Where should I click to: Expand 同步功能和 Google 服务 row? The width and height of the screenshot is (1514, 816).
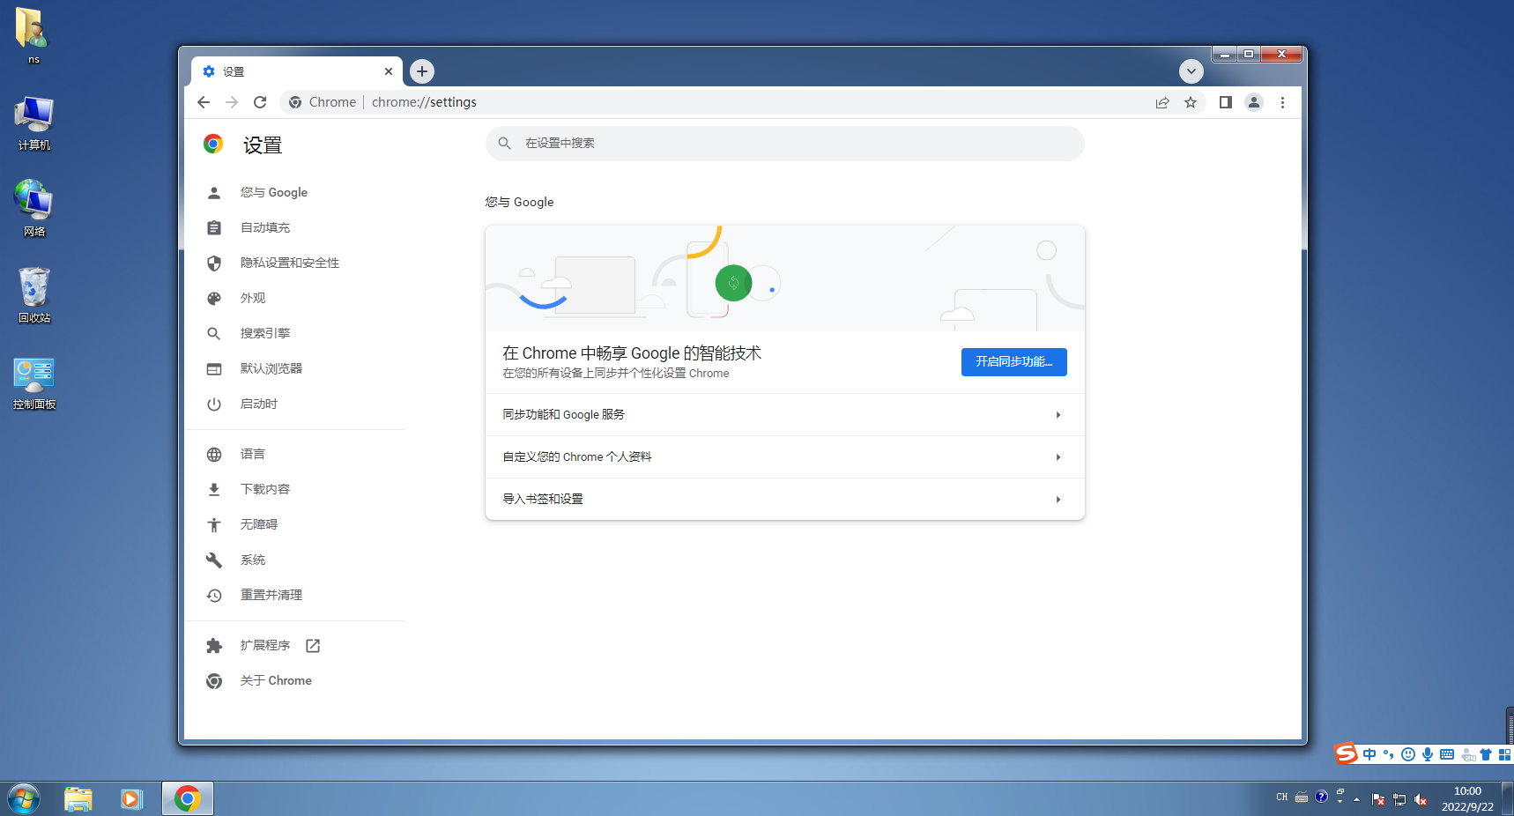coord(784,415)
